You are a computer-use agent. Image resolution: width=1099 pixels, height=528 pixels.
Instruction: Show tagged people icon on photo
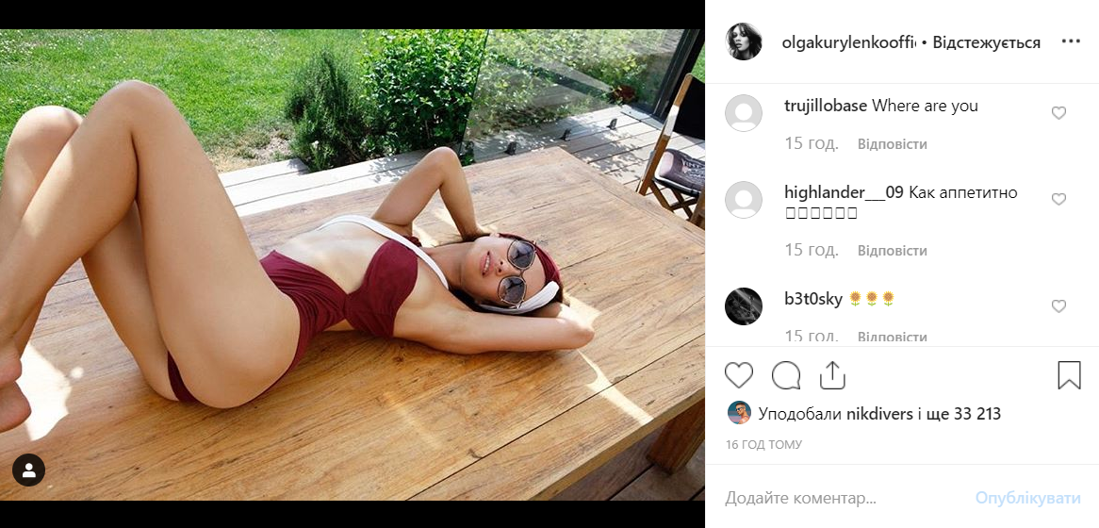[28, 470]
